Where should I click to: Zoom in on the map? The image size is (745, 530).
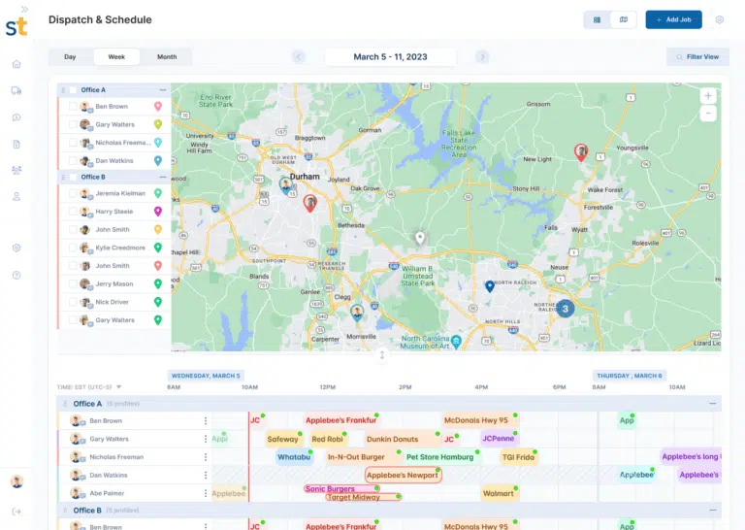tap(708, 95)
